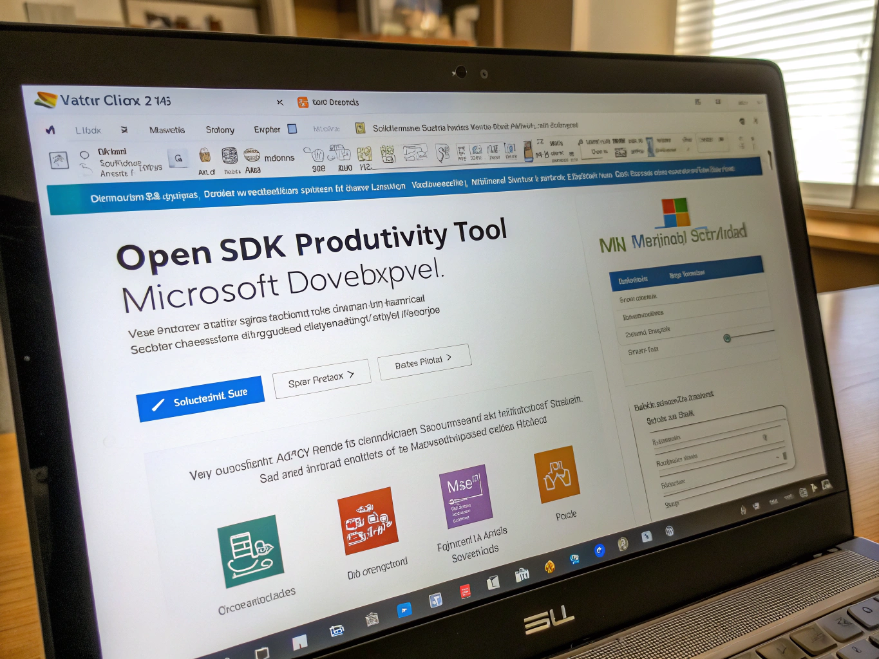Click the store bag icon in the taskbar
Screen dimensions: 879x659
click(x=522, y=575)
